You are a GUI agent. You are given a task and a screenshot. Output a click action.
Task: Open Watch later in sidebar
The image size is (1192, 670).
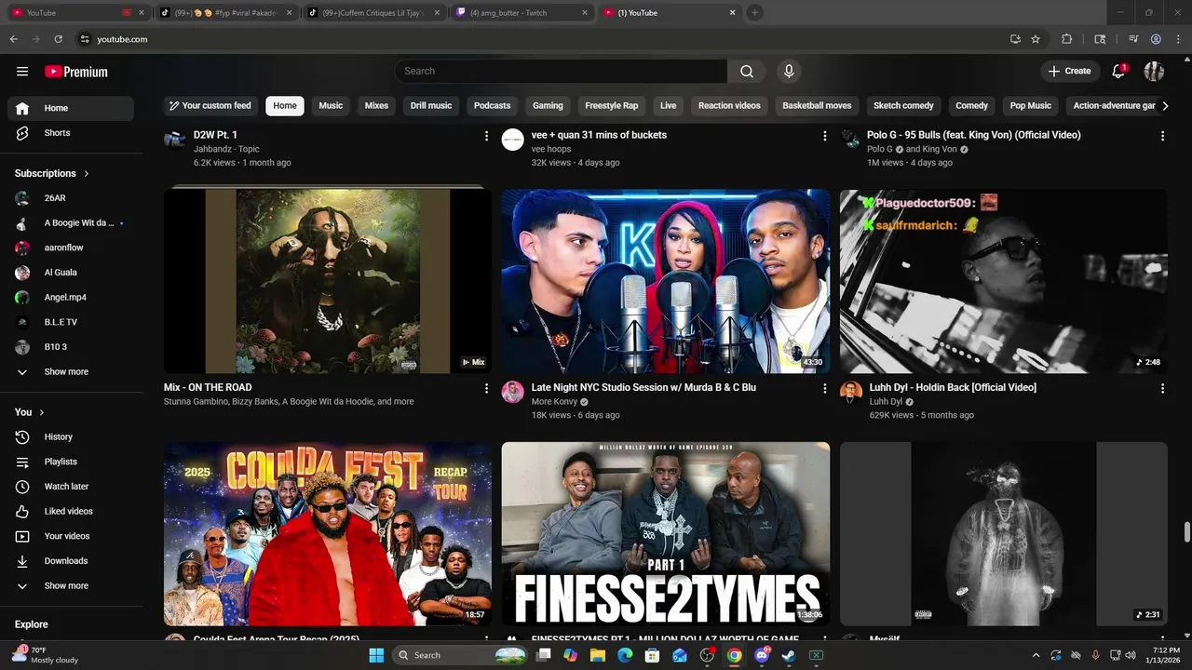tap(71, 487)
